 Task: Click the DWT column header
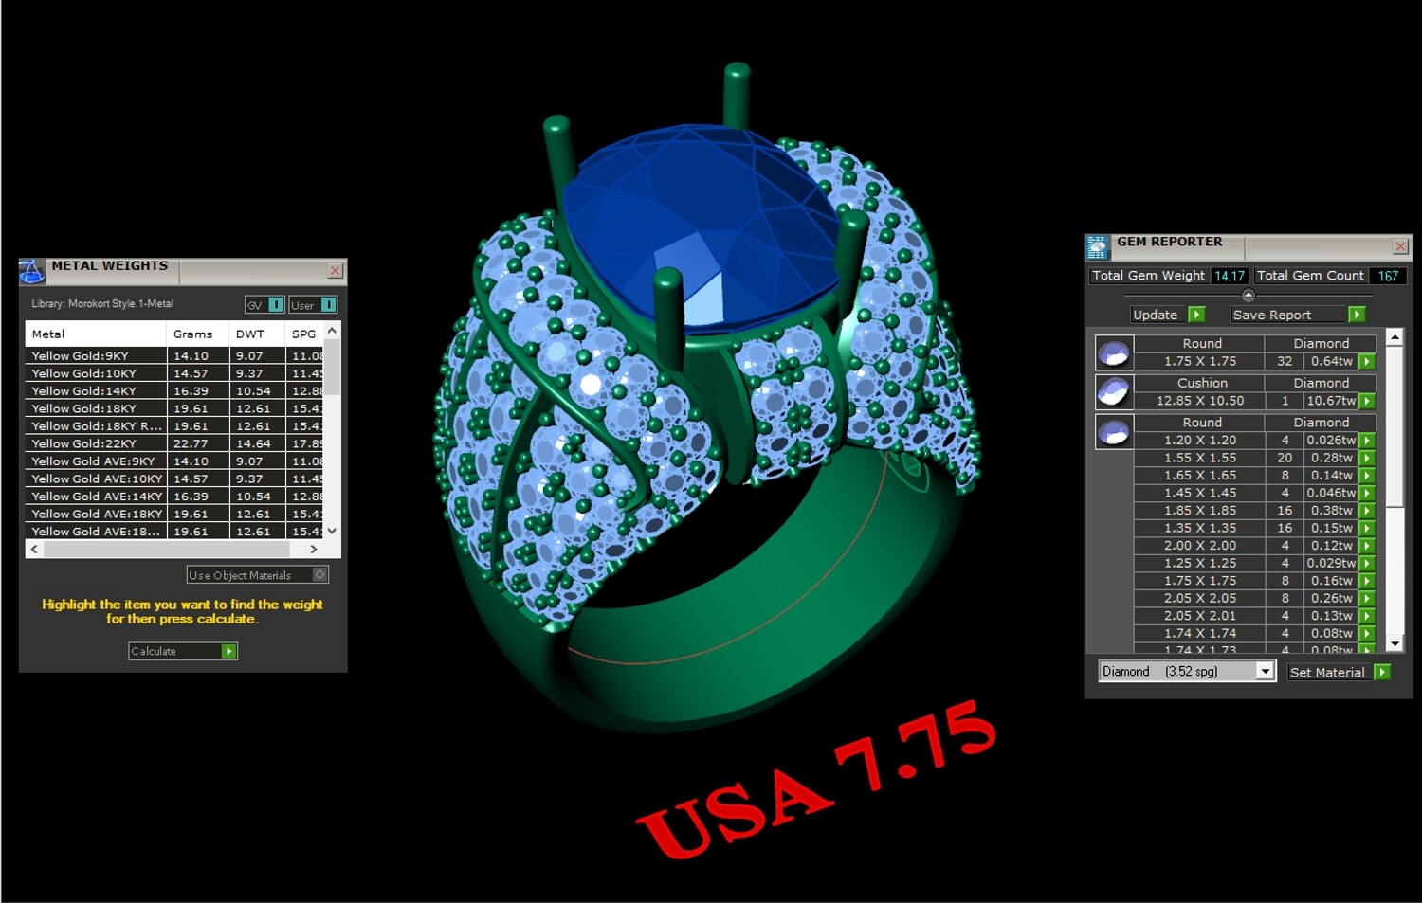point(257,334)
